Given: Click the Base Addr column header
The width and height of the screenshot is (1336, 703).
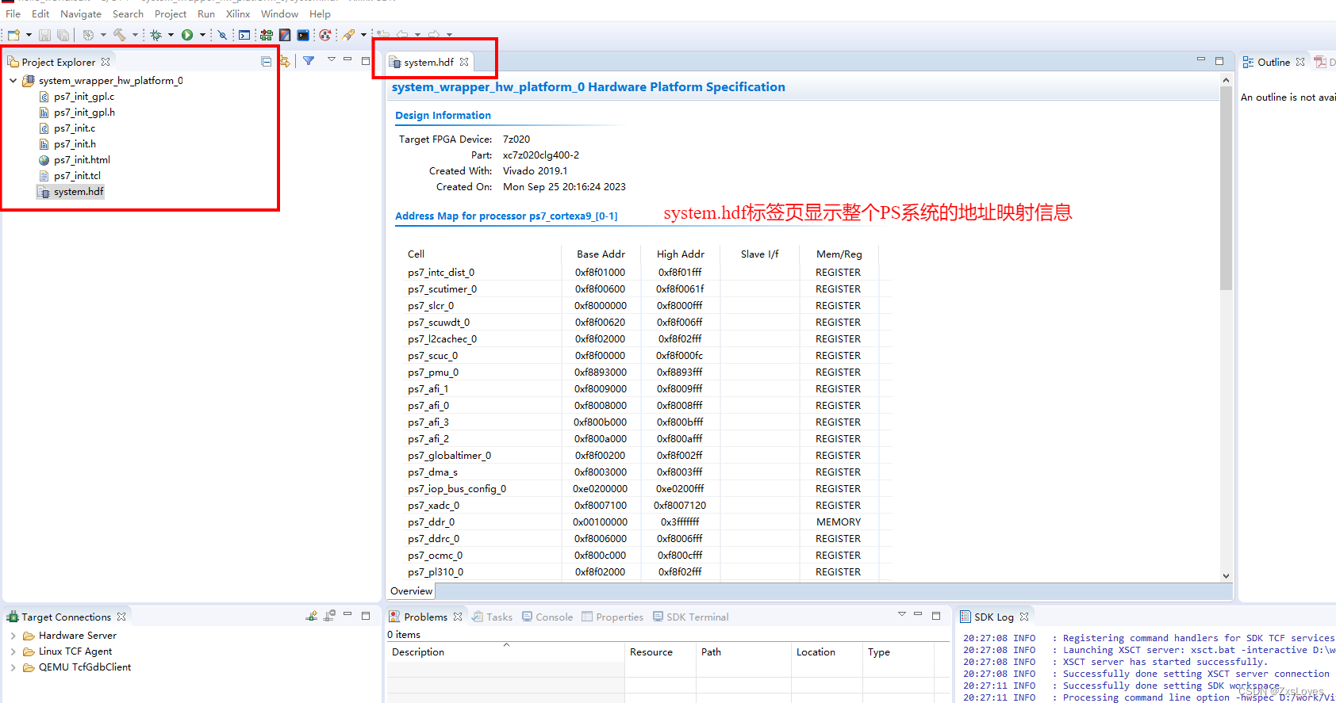Looking at the screenshot, I should click(x=601, y=254).
